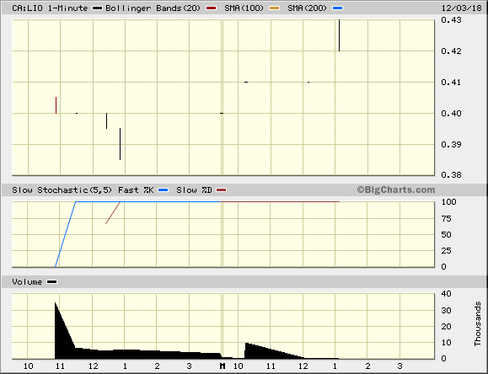Click the lowest price bar near 0.39

121,144
